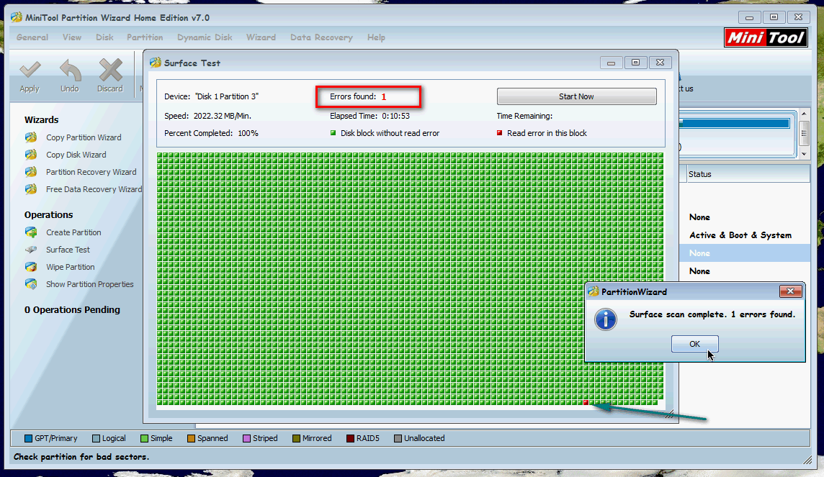
Task: Open the General menu
Action: [32, 37]
